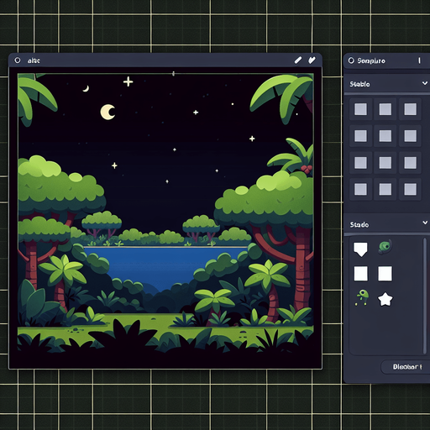Click the 'Senpluro' panel title

click(x=371, y=60)
